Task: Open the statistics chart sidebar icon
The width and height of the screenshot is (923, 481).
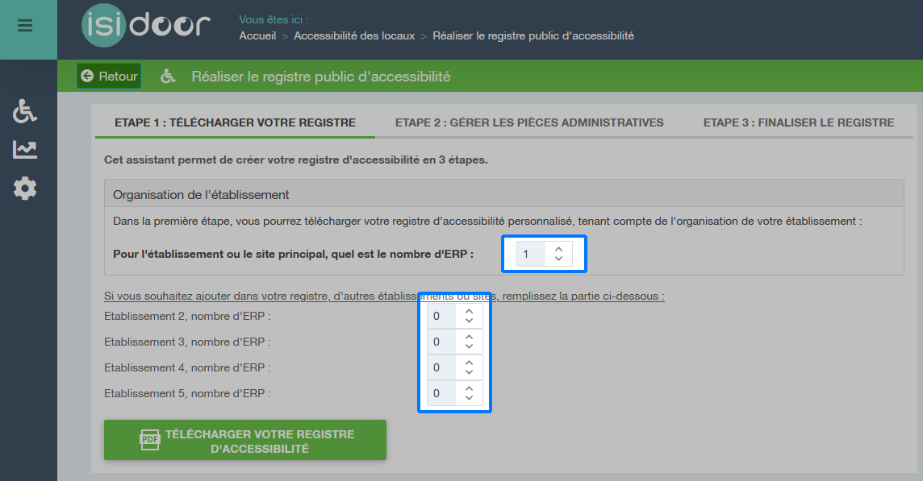Action: (25, 150)
